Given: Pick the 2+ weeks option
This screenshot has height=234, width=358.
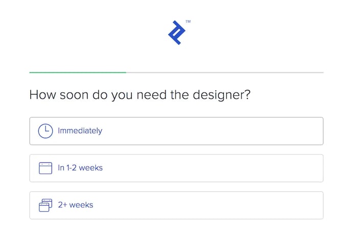Looking at the screenshot, I should [x=176, y=205].
